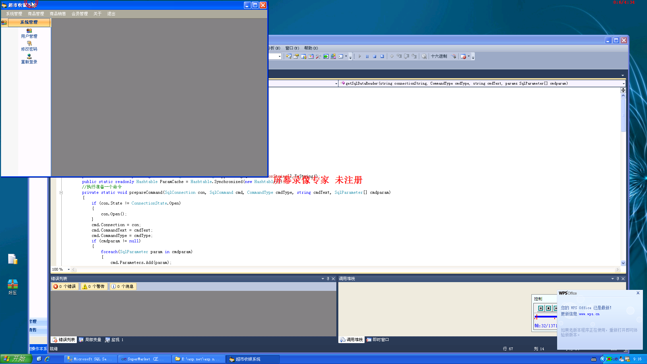Open 调用堆栈 panel options dropdown

click(x=613, y=279)
